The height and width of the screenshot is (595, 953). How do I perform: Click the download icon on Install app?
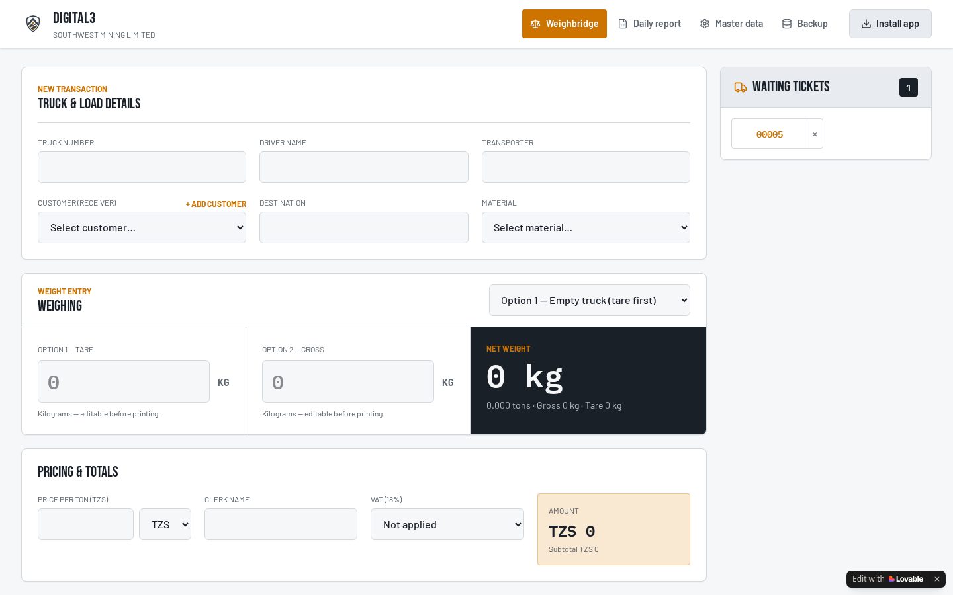pos(866,24)
